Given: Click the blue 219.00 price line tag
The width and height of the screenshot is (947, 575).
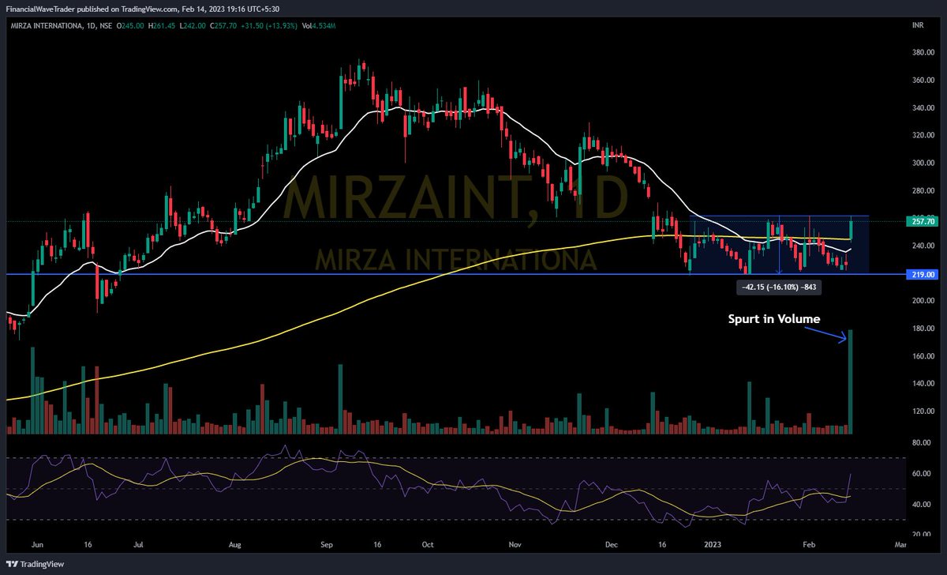Looking at the screenshot, I should [923, 274].
